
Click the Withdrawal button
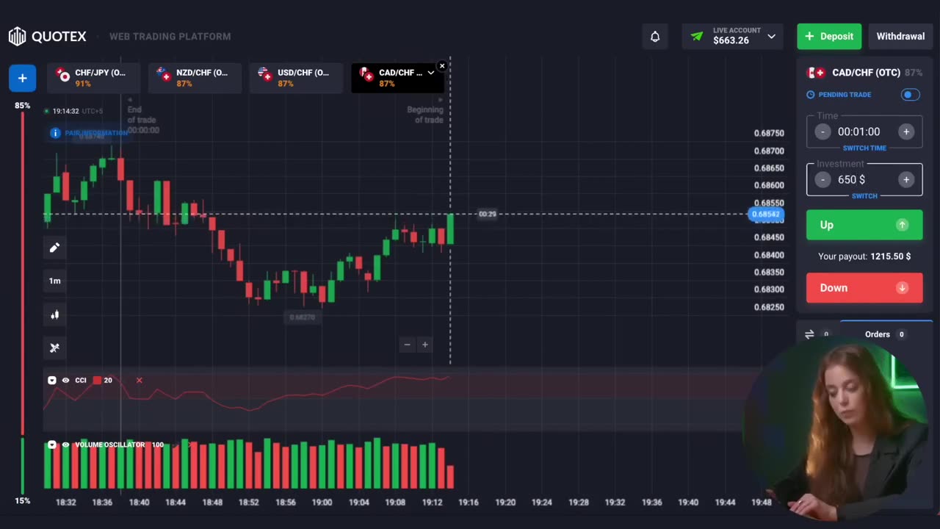[900, 36]
